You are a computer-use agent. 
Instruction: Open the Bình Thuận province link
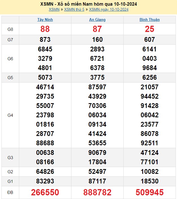tap(149, 20)
